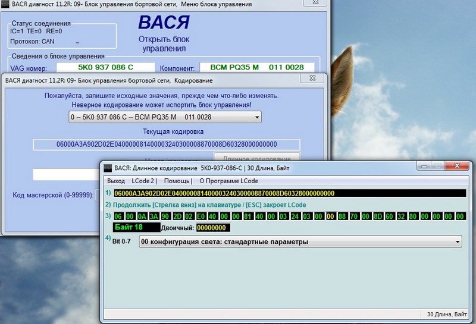Click the Продолжить [Стрелка вниз] hint text
This screenshot has height=324, width=476.
pyautogui.click(x=209, y=205)
